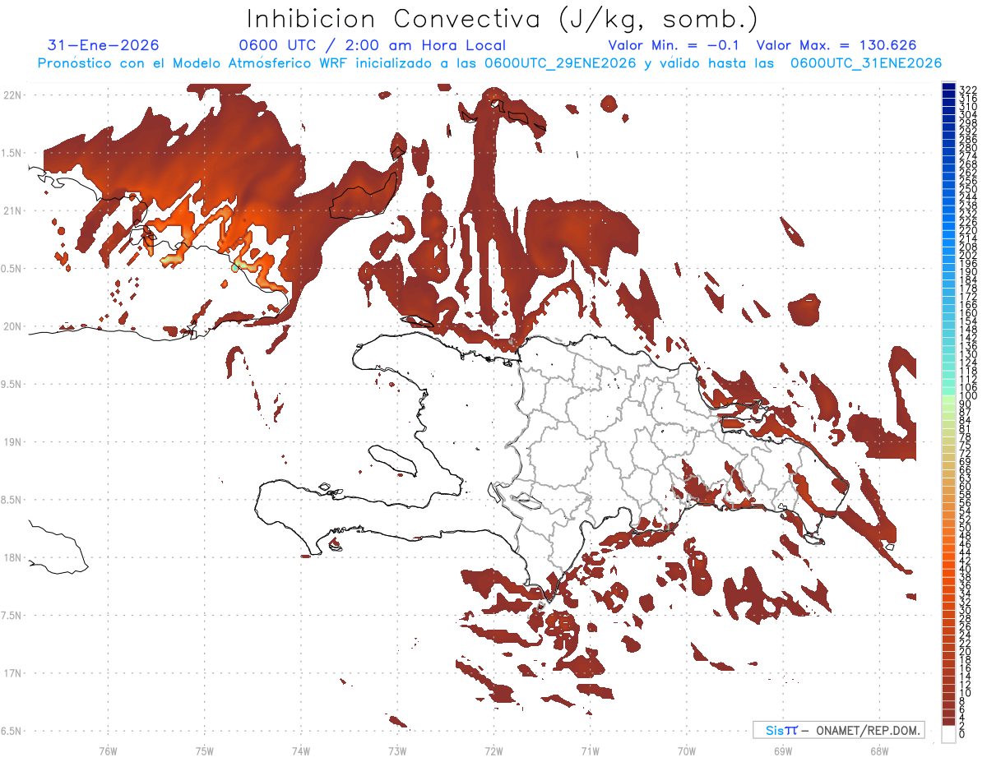Image resolution: width=987 pixels, height=762 pixels.
Task: Click the '73W' longitude label
Action: (x=397, y=750)
